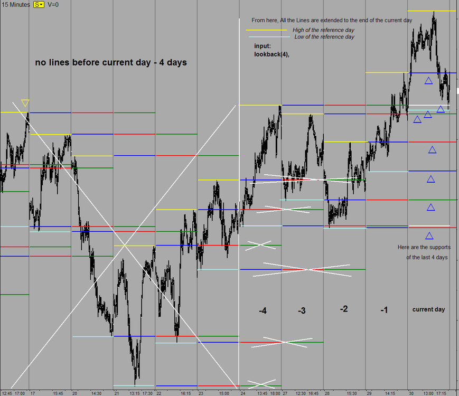Click date '21' on the time axis
The width and height of the screenshot is (459, 396).
pyautogui.click(x=117, y=393)
